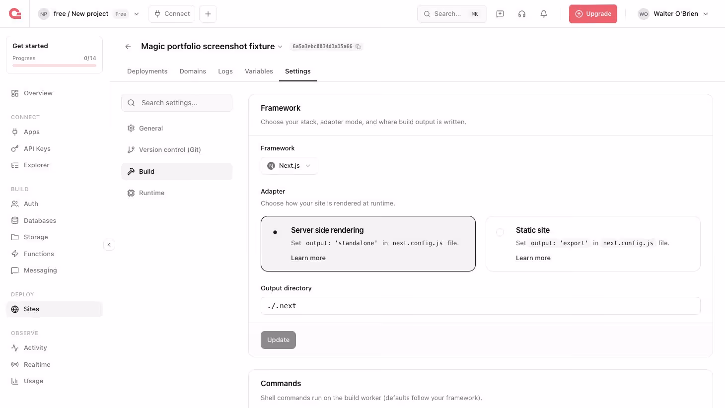Screen dimensions: 725x408
Task: Click the Appwrite logo in the header
Action: click(15, 14)
